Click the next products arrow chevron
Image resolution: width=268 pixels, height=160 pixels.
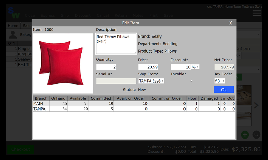[256, 105]
